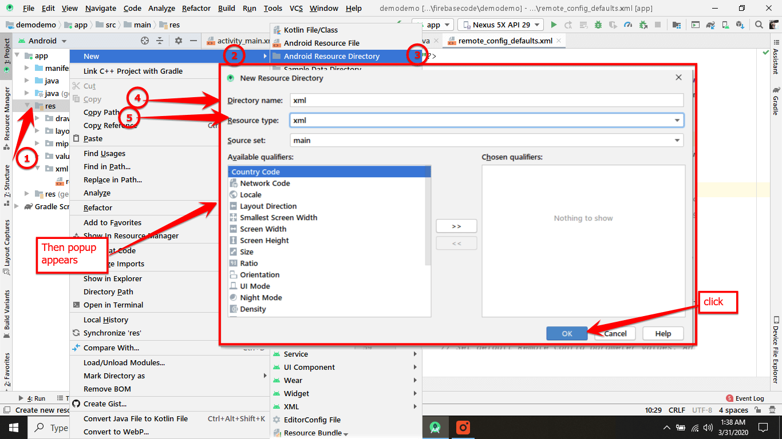Image resolution: width=782 pixels, height=439 pixels.
Task: Open the VCS menu
Action: click(296, 8)
